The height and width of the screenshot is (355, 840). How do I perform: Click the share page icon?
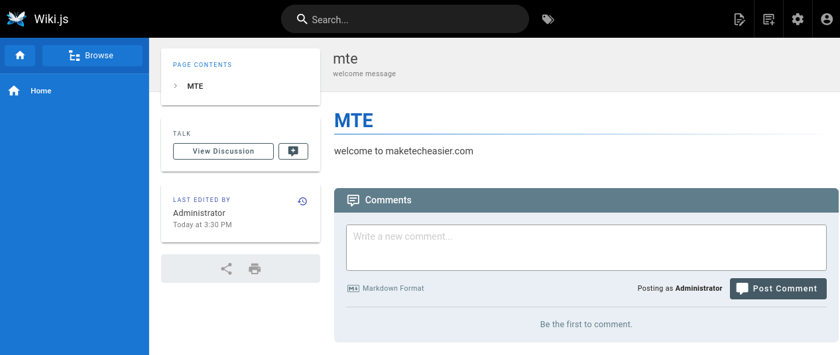click(226, 269)
